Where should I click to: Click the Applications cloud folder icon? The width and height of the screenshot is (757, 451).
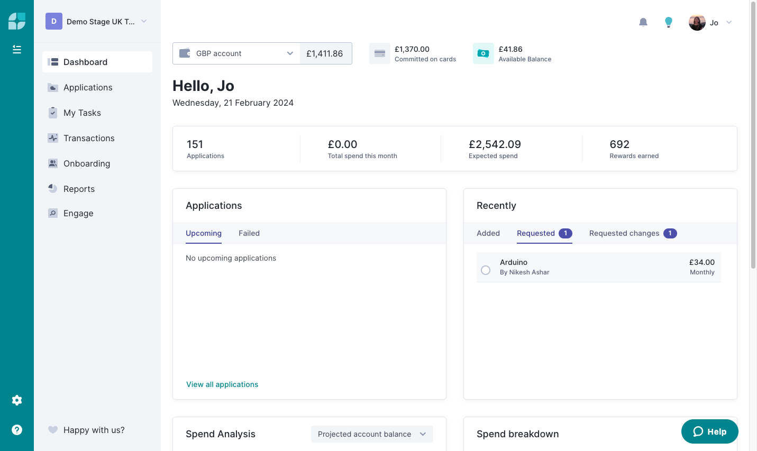pyautogui.click(x=53, y=87)
